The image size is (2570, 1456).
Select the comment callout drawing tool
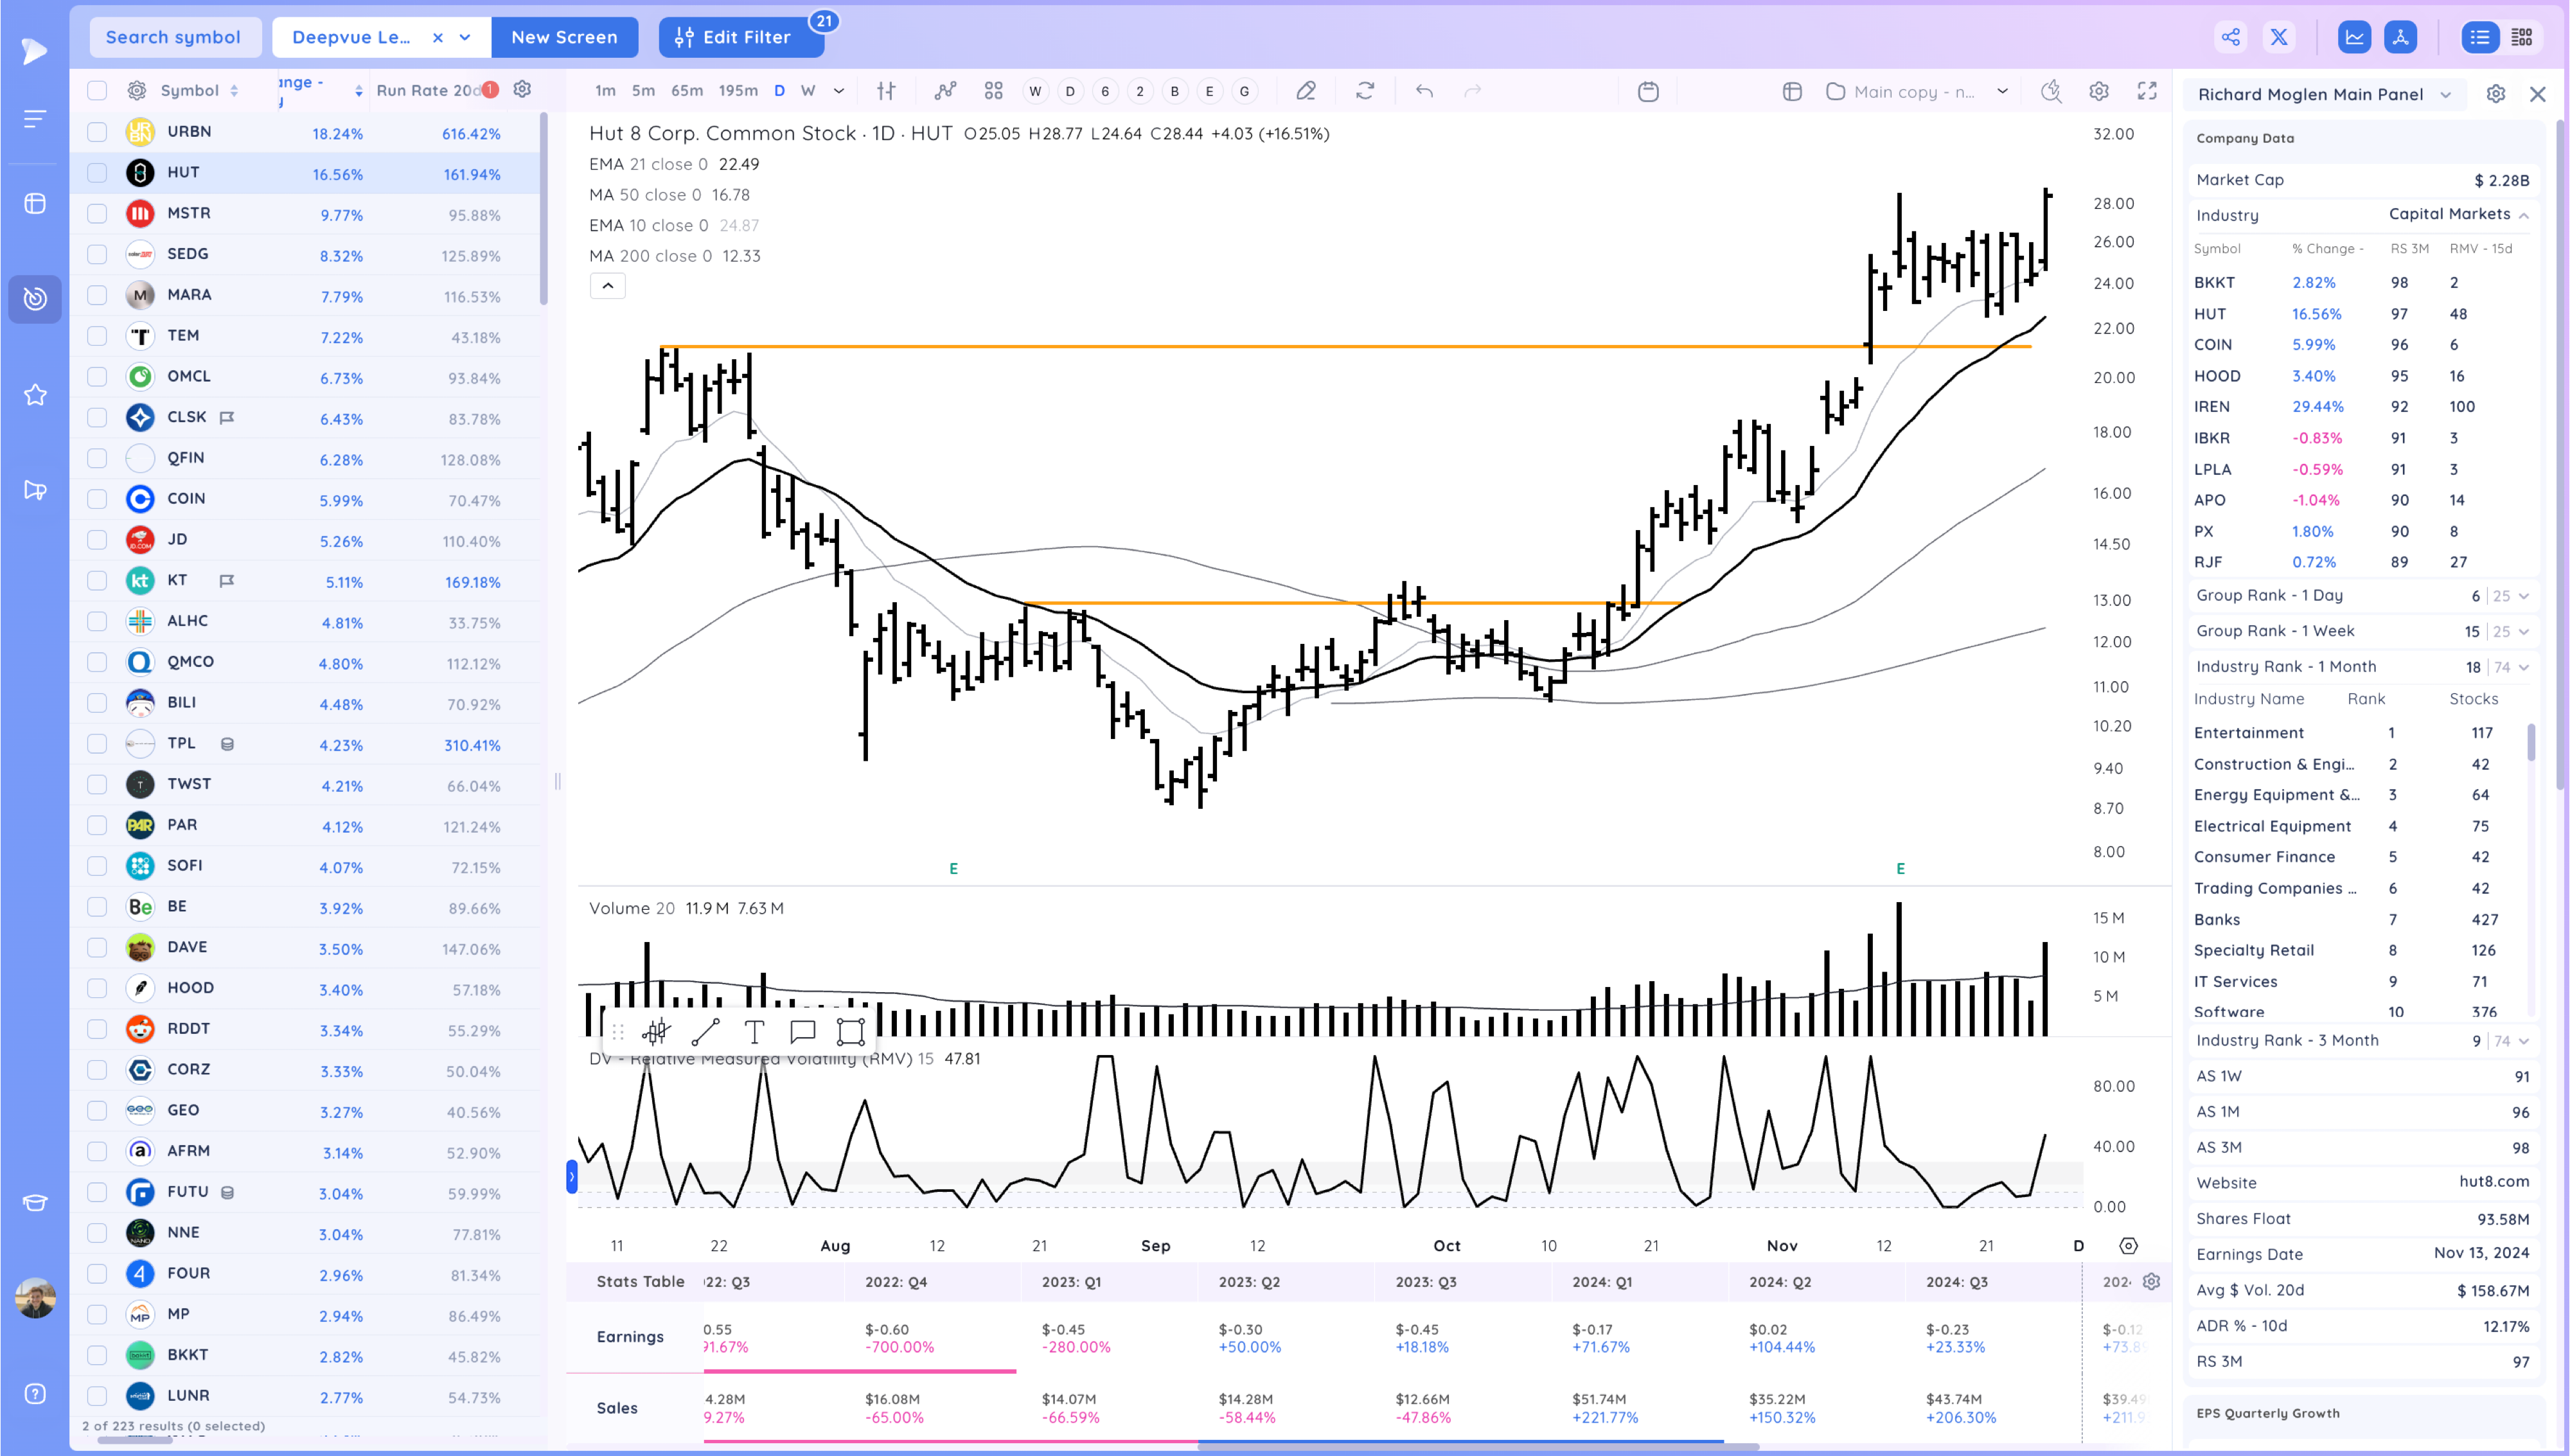pos(802,1031)
